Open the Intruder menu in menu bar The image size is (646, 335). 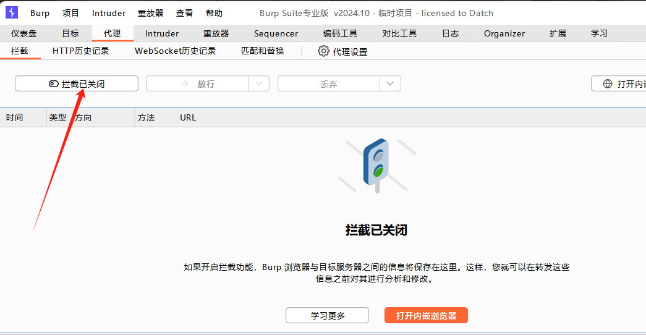click(x=109, y=13)
